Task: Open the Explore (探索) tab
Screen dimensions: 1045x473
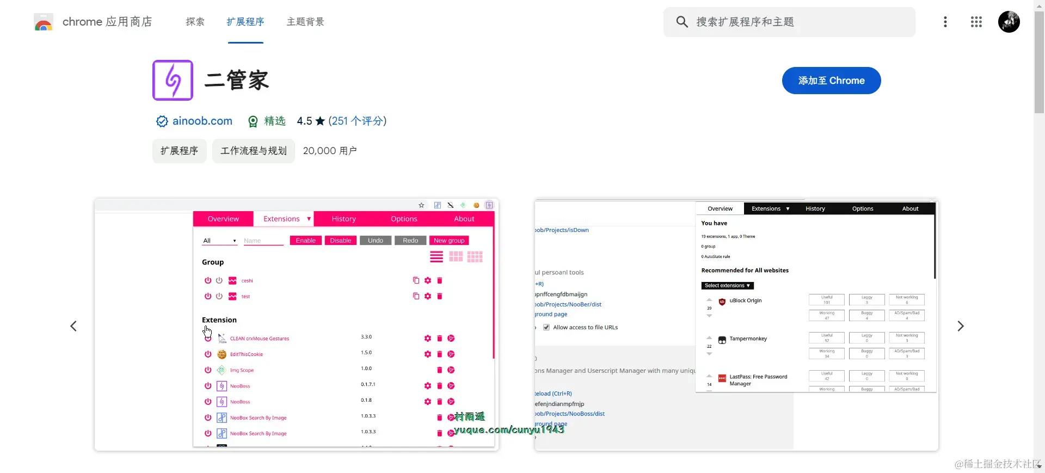Action: pos(195,22)
